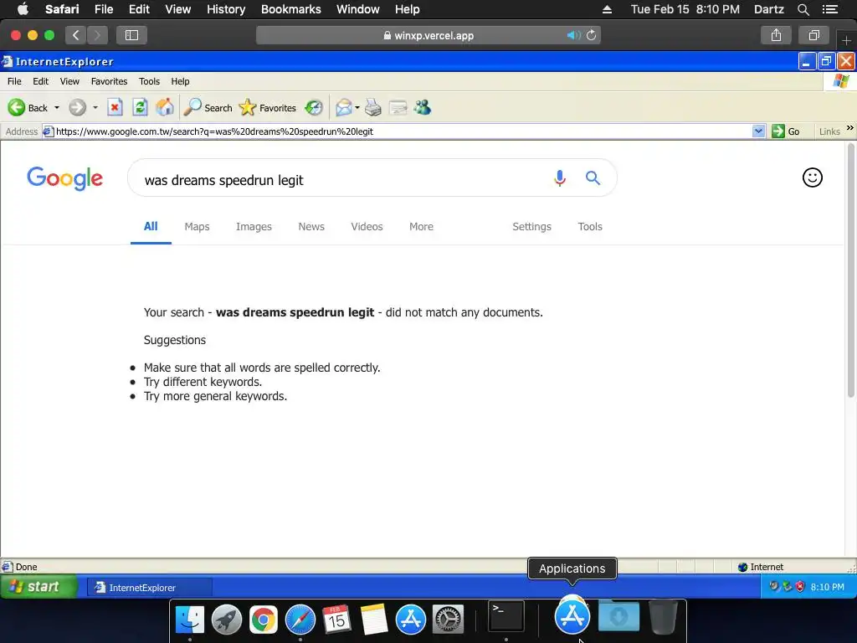Click Safari's share button

pos(776,35)
